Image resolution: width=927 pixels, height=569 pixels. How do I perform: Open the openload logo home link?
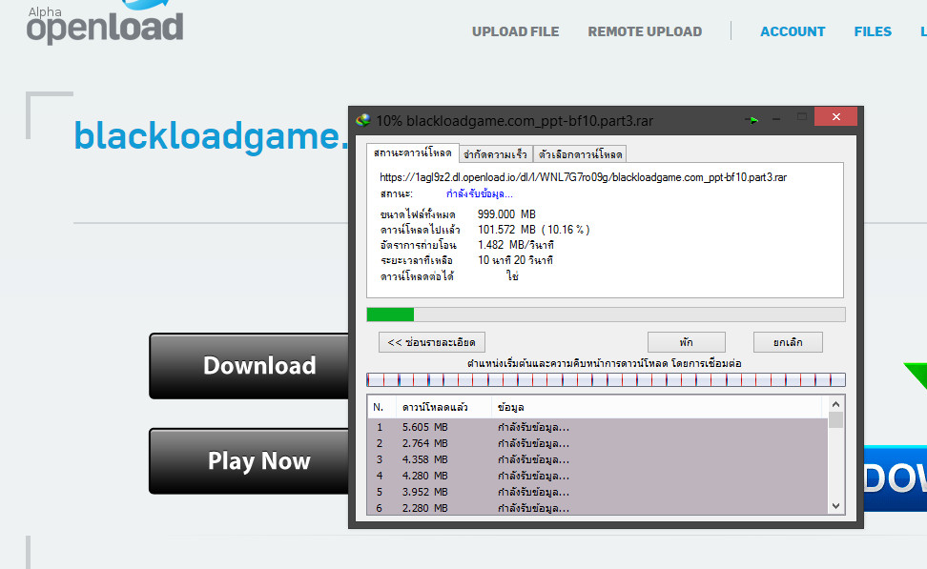(x=105, y=24)
